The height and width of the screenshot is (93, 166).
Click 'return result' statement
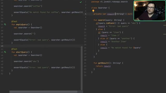[103, 66]
